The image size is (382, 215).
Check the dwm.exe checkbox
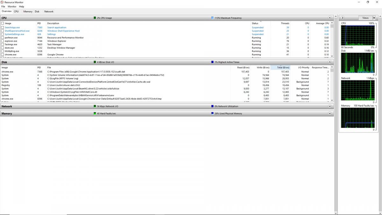click(x=3, y=48)
